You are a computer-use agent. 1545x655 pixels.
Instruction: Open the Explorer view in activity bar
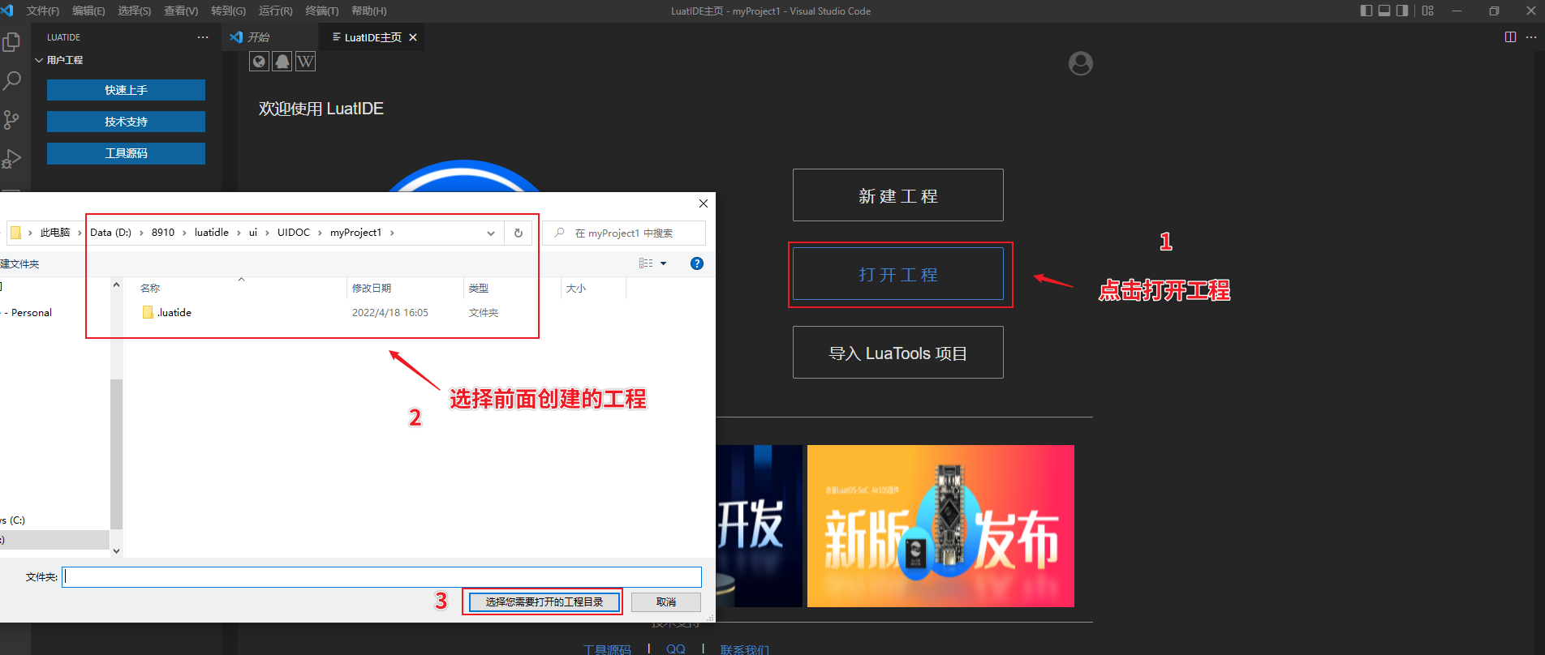[11, 42]
